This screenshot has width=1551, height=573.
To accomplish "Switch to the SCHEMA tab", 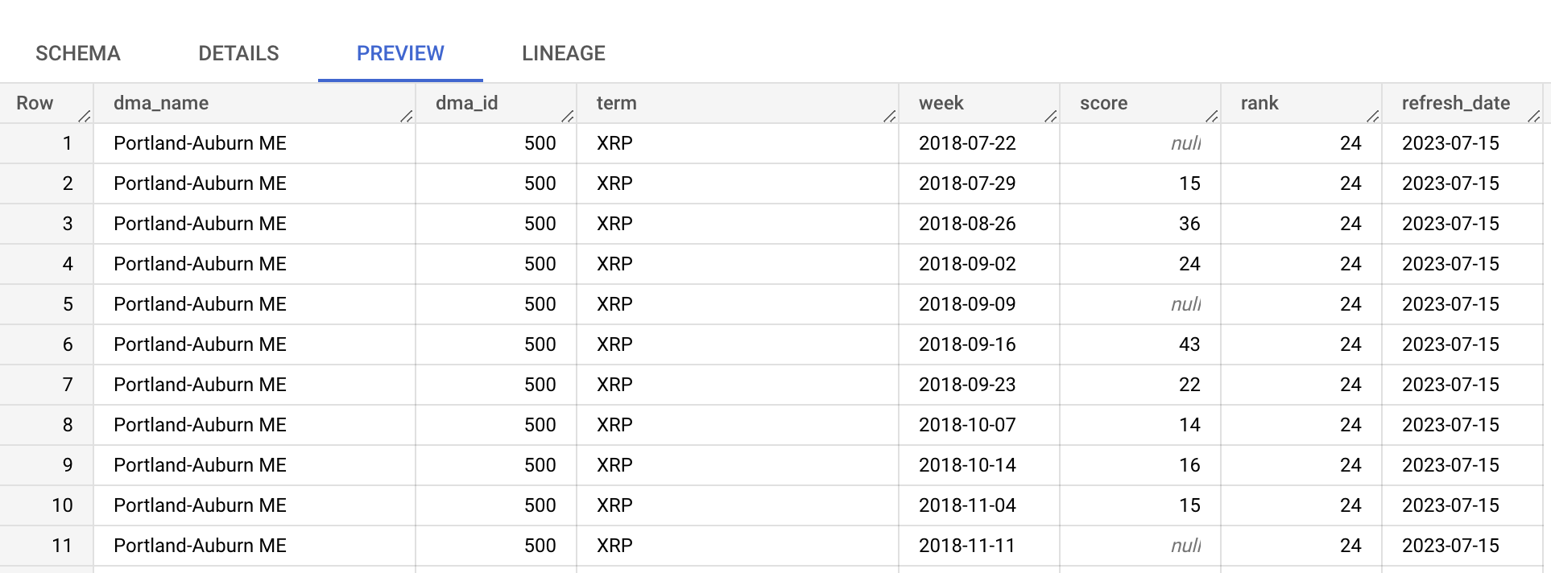I will click(x=77, y=53).
